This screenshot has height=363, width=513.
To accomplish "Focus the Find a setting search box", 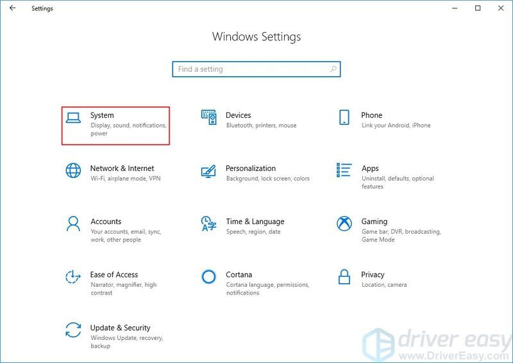I will point(256,69).
